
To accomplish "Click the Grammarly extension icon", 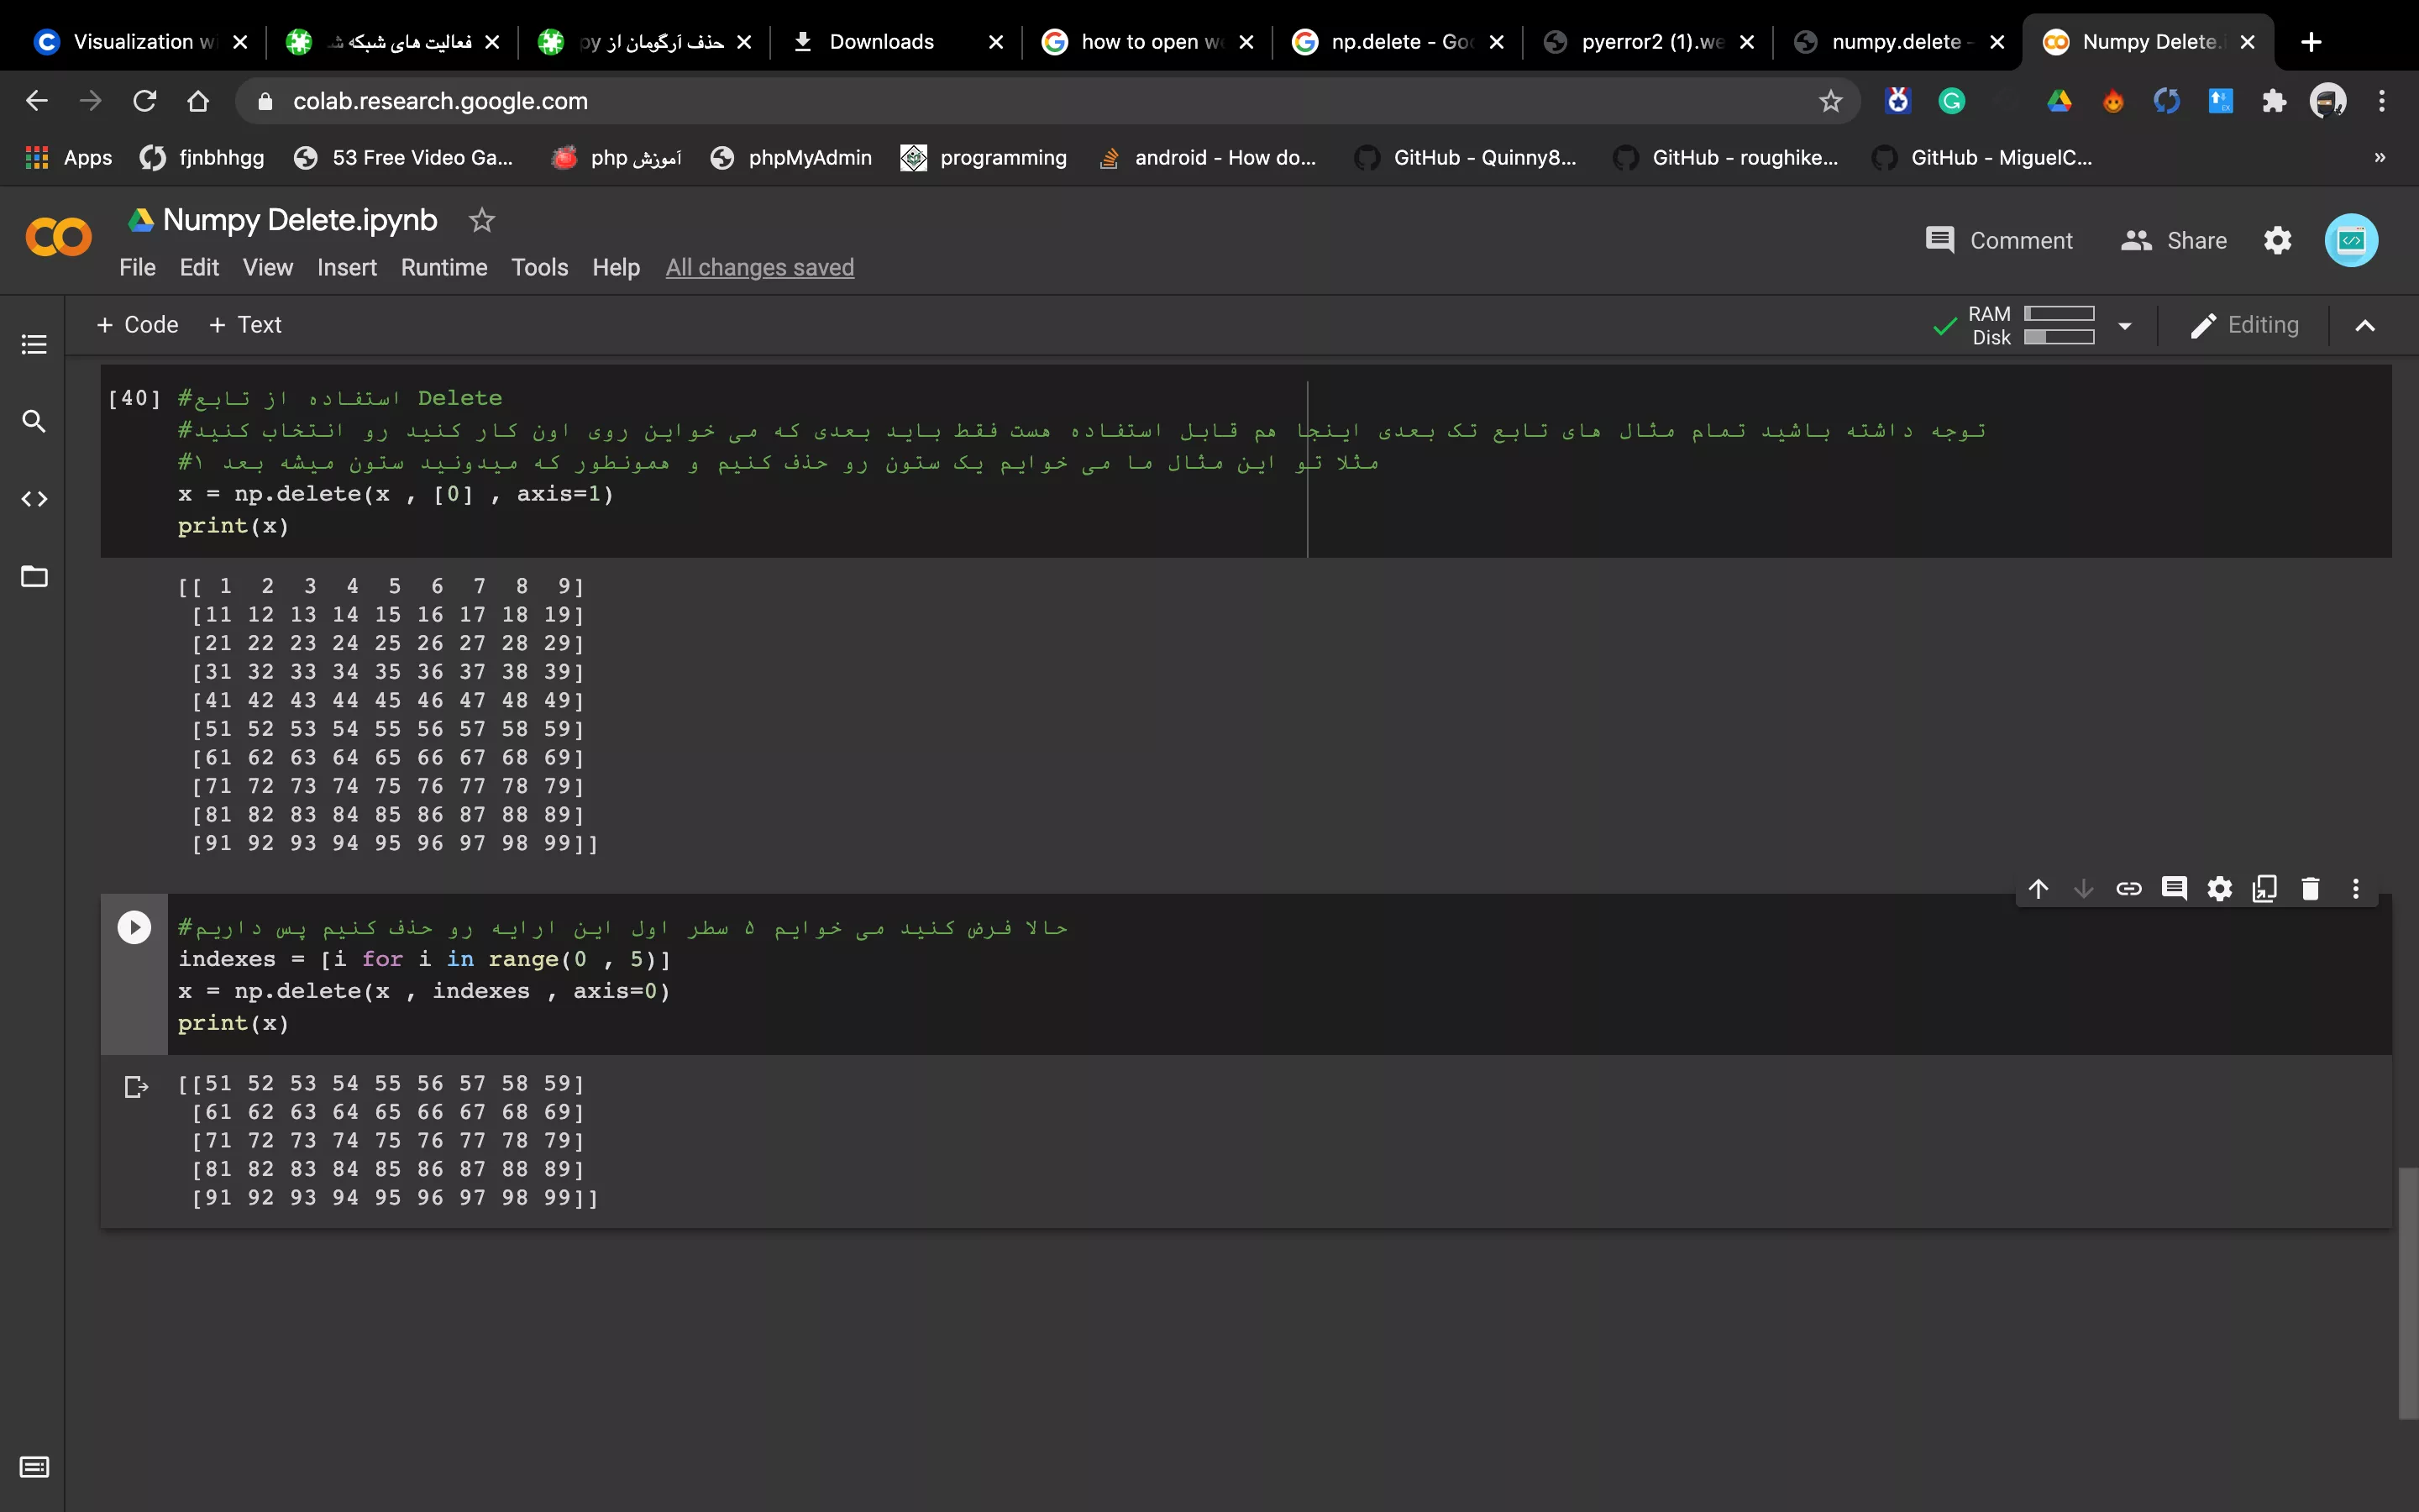I will 1951,101.
